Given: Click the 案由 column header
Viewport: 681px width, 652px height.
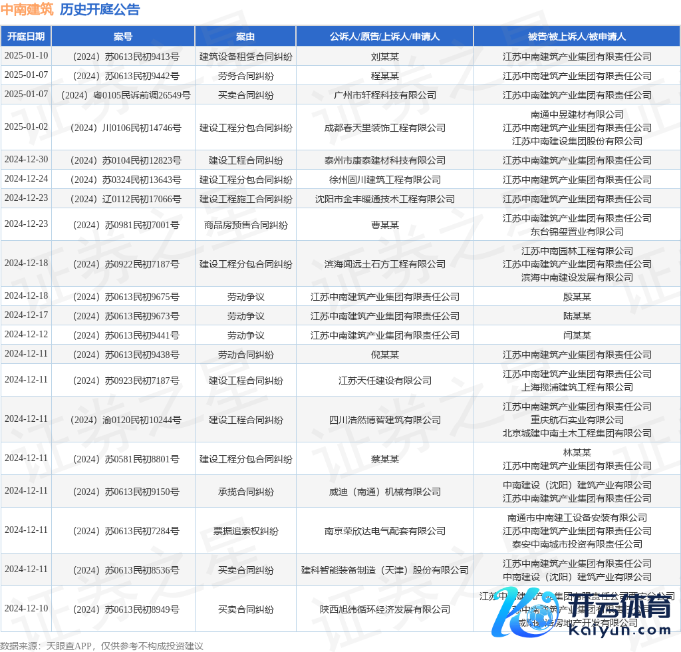Looking at the screenshot, I should tap(245, 37).
